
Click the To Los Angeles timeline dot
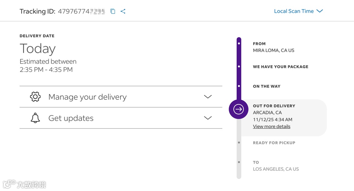click(239, 162)
